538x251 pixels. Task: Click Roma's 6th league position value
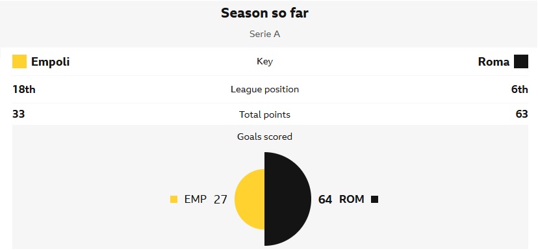click(x=519, y=89)
